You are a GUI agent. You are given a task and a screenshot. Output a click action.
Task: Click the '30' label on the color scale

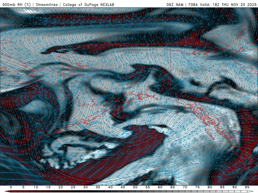pyautogui.click(x=85, y=187)
